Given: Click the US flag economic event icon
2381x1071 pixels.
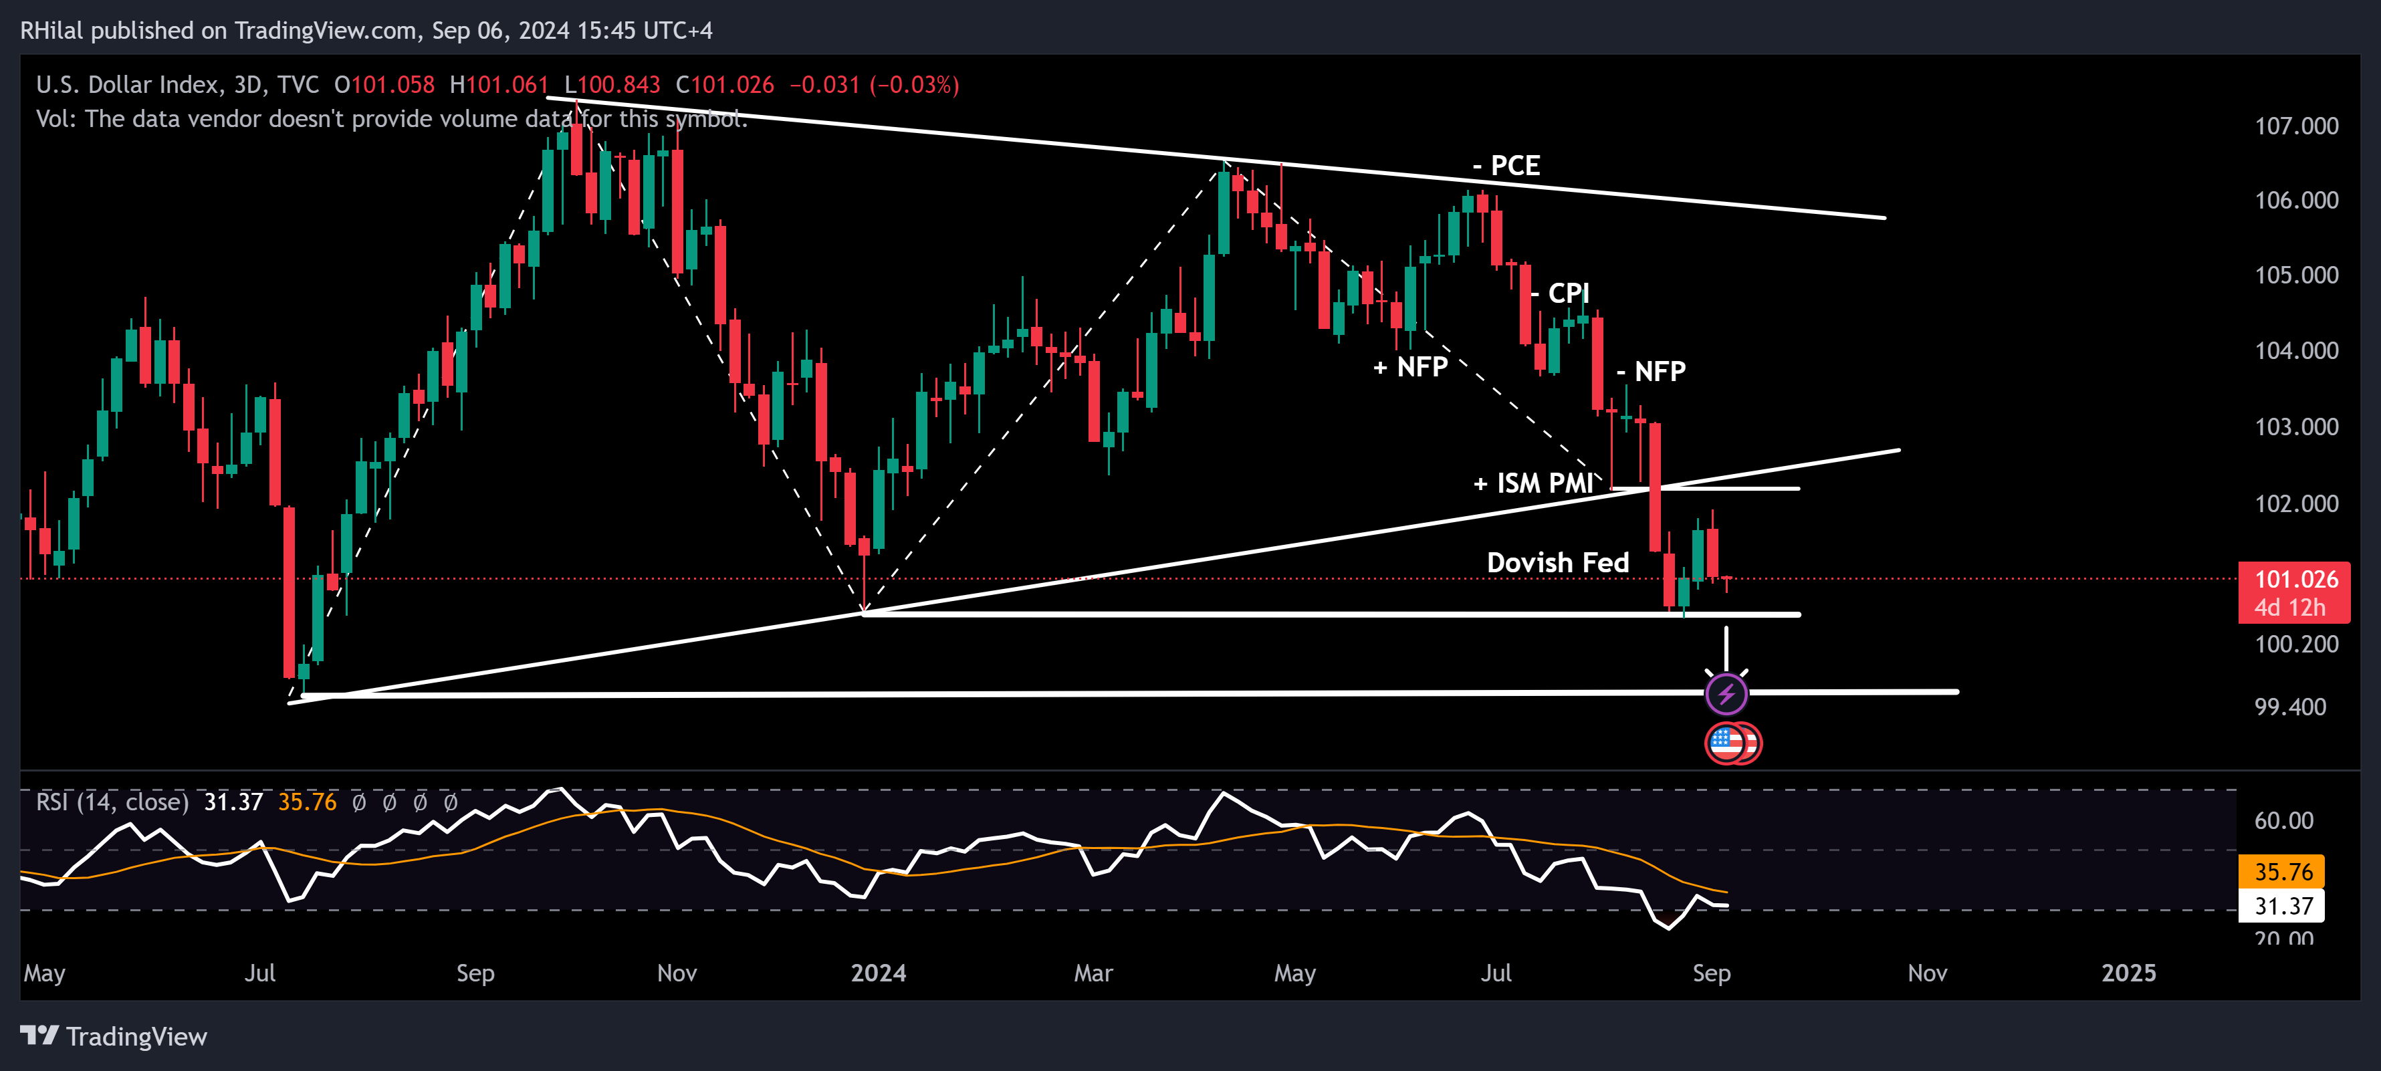Looking at the screenshot, I should tap(1726, 743).
